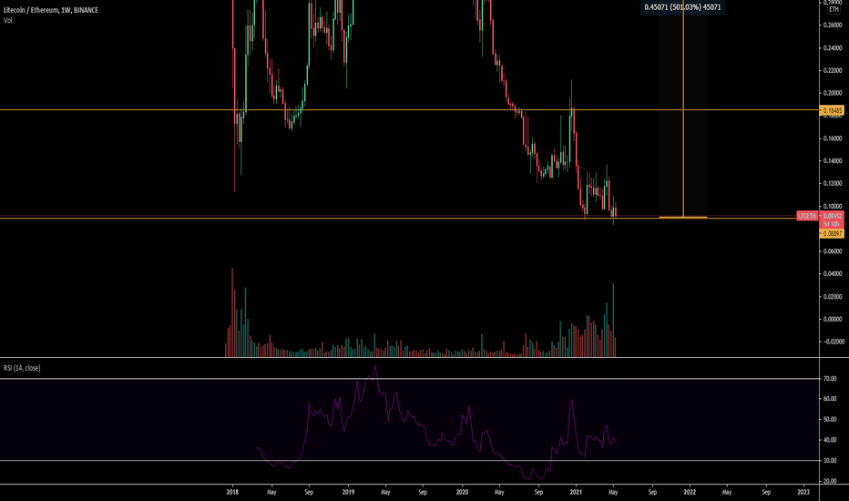Click the red current price countdown label

click(832, 220)
